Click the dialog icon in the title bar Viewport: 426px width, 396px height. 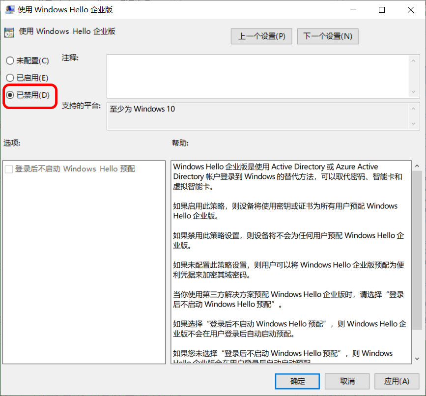point(10,9)
